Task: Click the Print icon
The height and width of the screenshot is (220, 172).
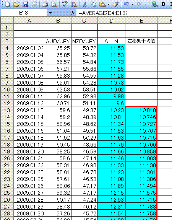Action: coord(45,4)
